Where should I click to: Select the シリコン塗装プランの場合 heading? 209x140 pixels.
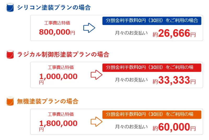tap(54, 8)
